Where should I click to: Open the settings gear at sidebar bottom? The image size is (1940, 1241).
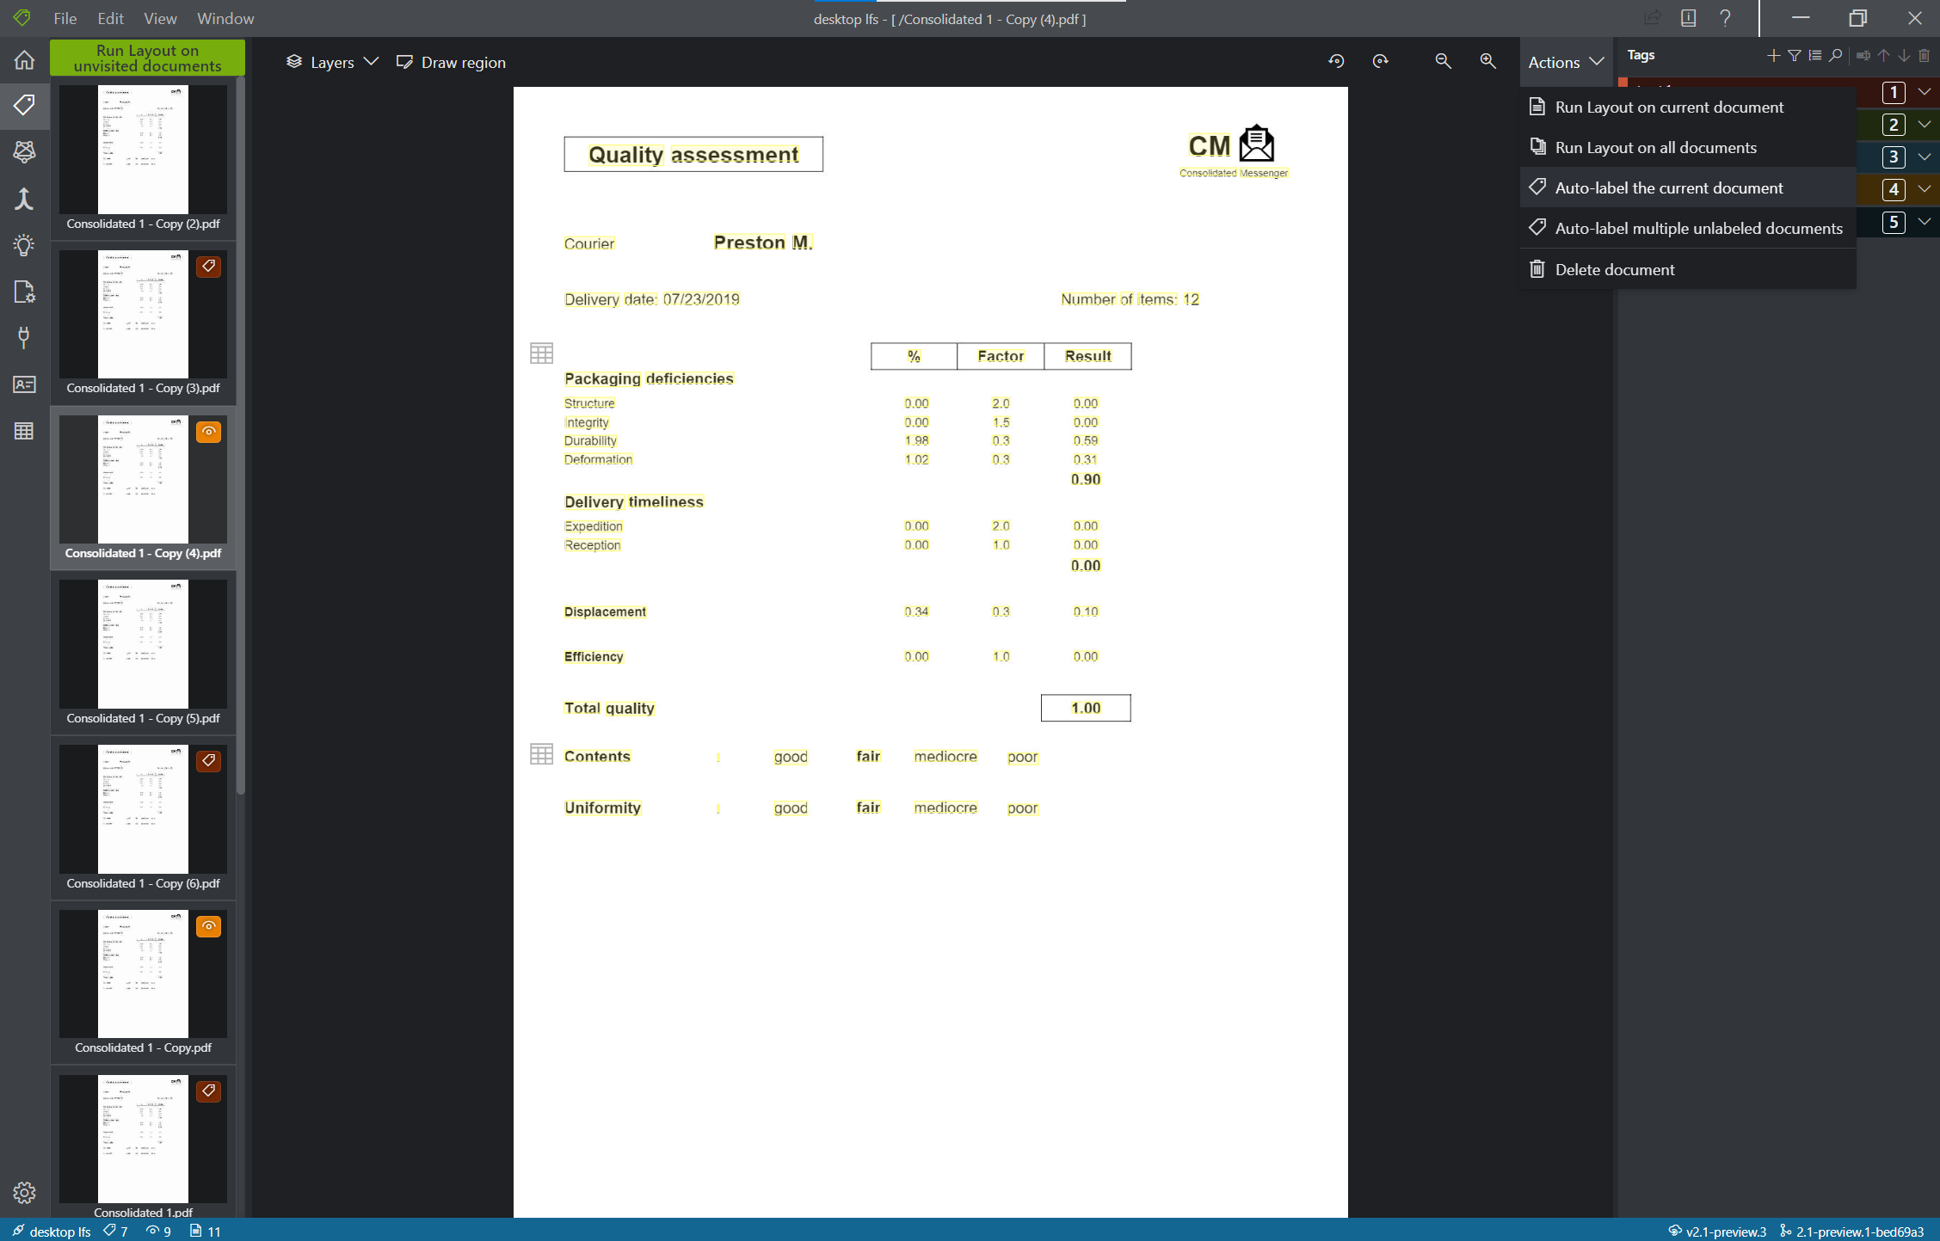coord(24,1193)
